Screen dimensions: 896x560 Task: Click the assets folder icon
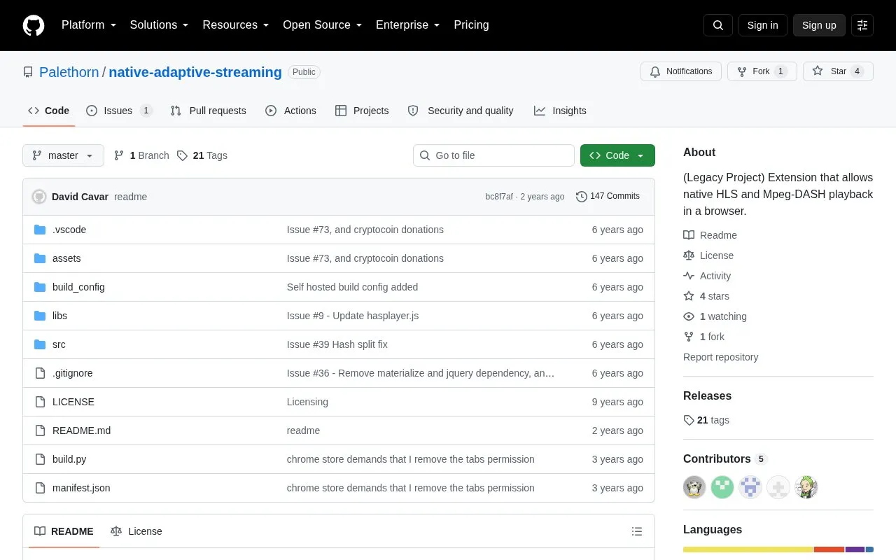40,258
